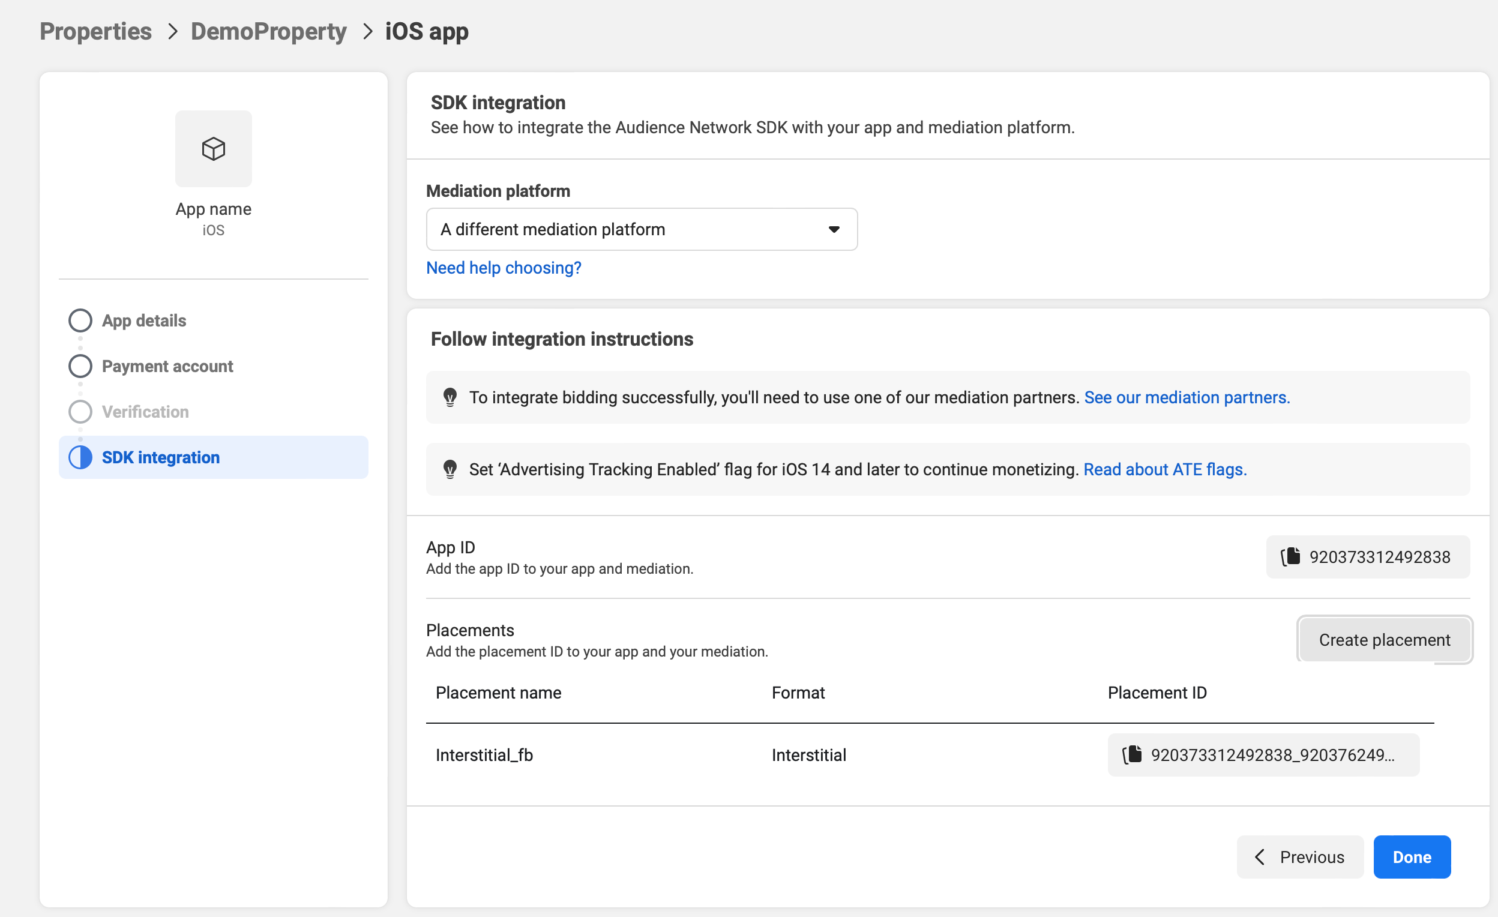
Task: Click the chevron after Properties breadcrumb
Action: coord(172,32)
